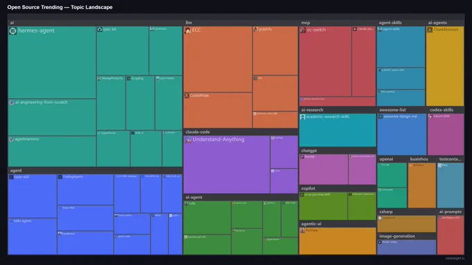This screenshot has height=265, width=472.
Task: Click the 'ai' topic header above hermes-agent
Action: 12,23
